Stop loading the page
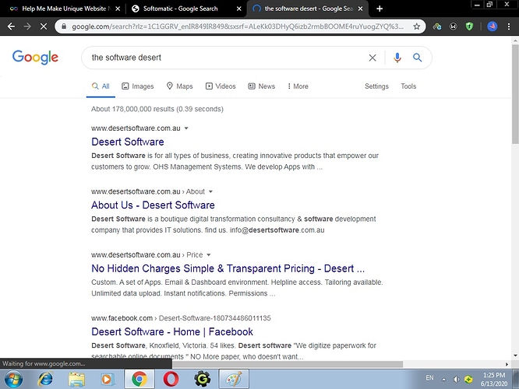 click(x=44, y=26)
